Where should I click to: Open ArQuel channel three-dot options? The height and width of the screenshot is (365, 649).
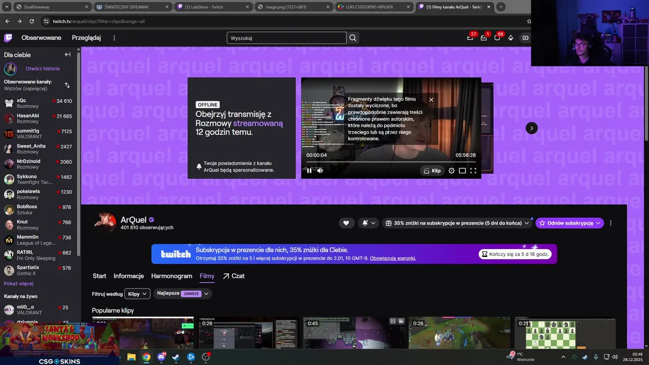pos(610,223)
